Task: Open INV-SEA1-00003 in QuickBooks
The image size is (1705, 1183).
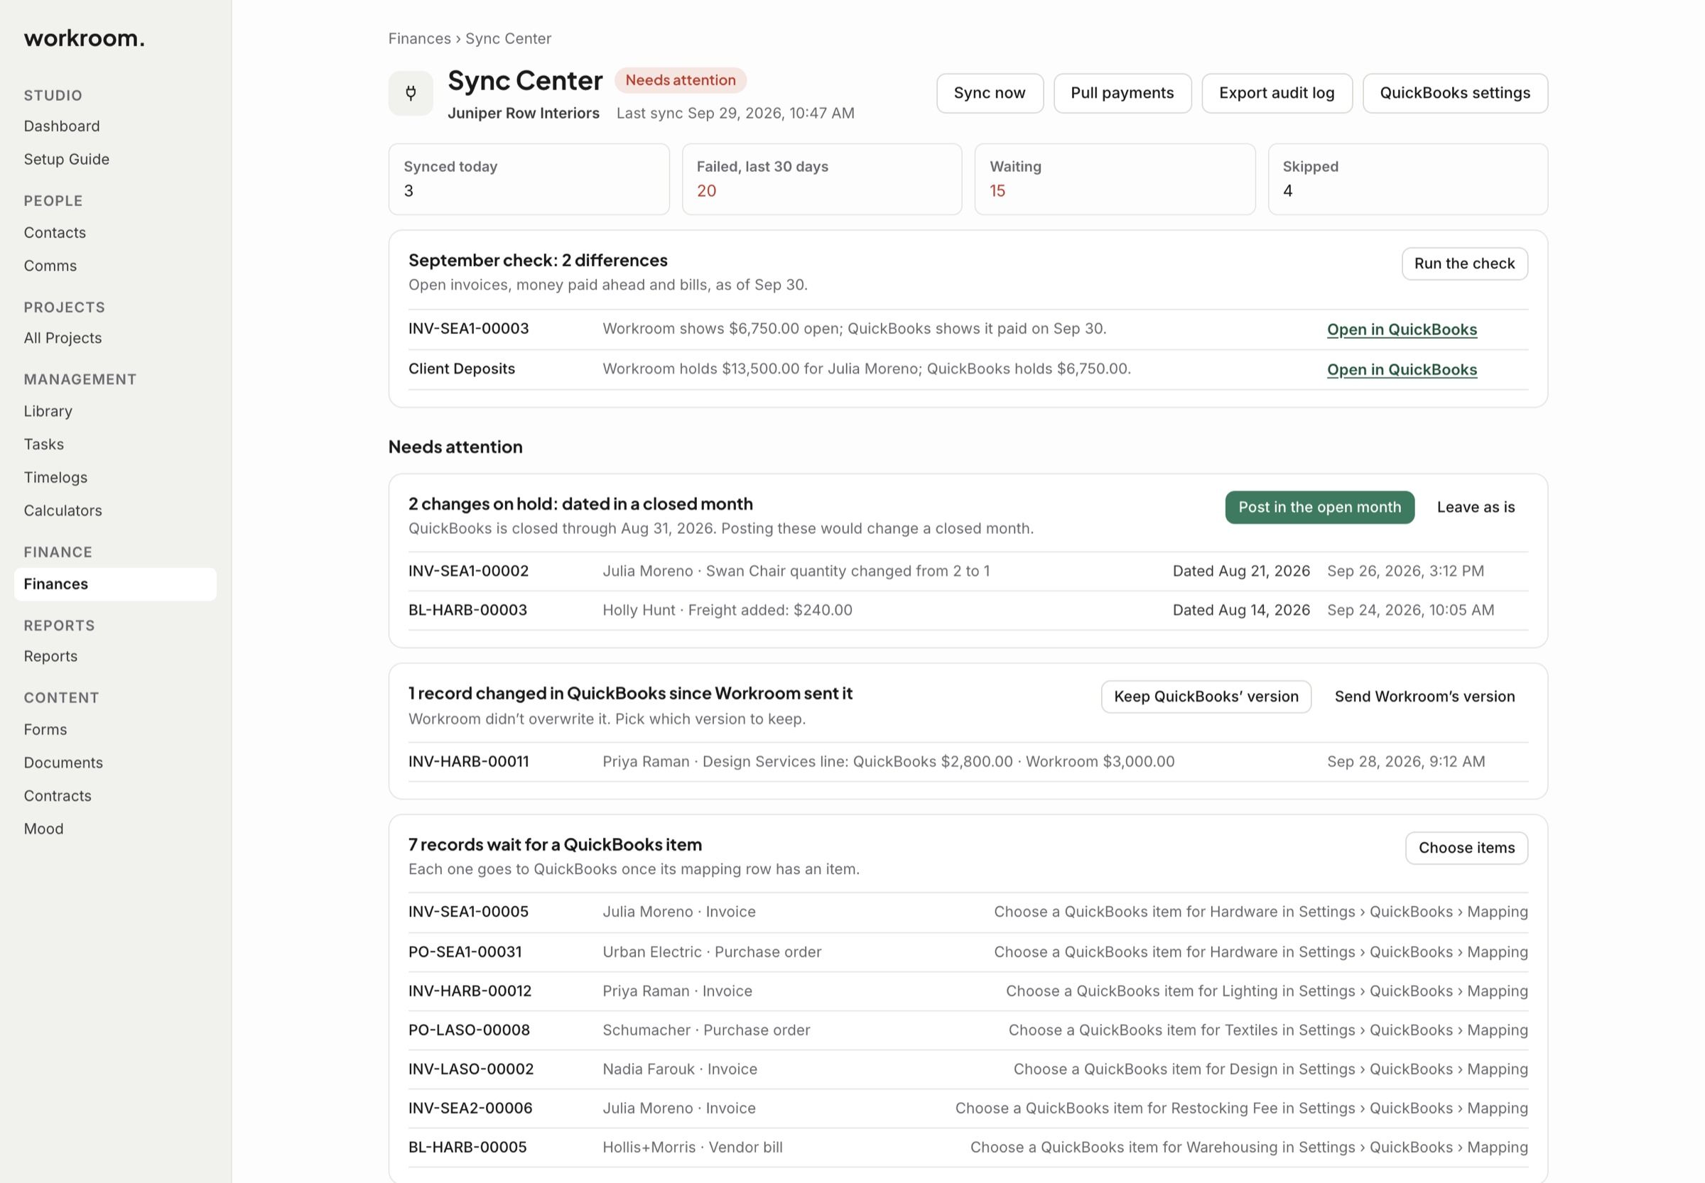Action: [1402, 329]
